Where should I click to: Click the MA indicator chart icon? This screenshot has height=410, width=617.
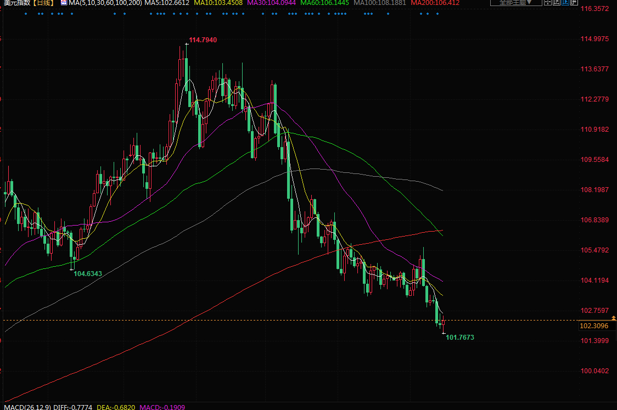click(x=63, y=3)
